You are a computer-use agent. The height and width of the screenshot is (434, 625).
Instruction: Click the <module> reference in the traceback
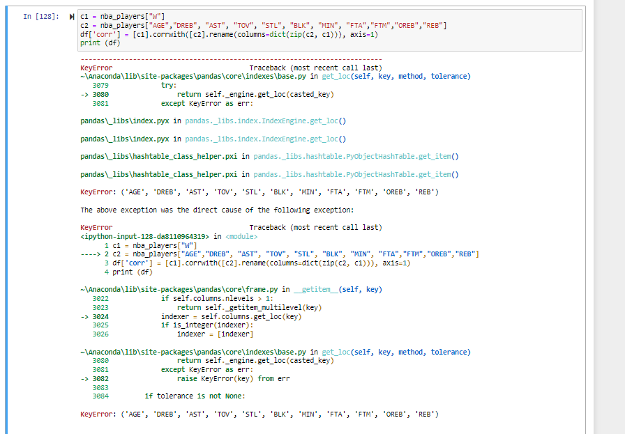point(241,237)
